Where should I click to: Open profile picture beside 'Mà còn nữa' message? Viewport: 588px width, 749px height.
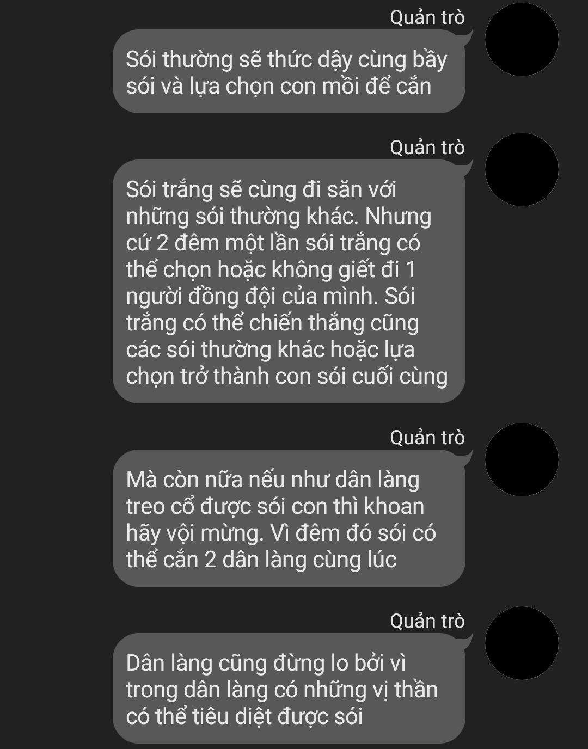522,459
